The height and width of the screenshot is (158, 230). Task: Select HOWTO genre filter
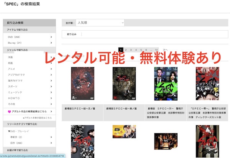pyautogui.click(x=14, y=98)
